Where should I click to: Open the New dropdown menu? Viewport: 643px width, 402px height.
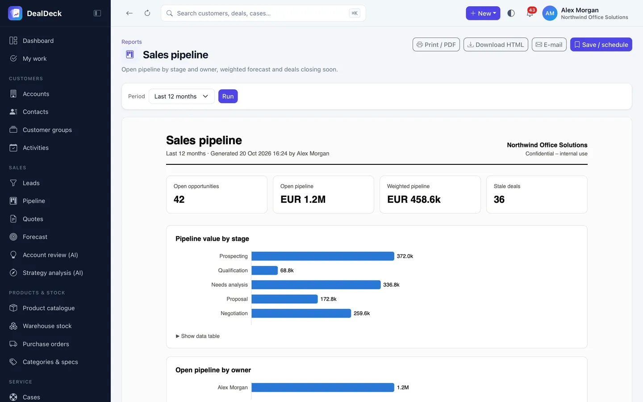(483, 13)
